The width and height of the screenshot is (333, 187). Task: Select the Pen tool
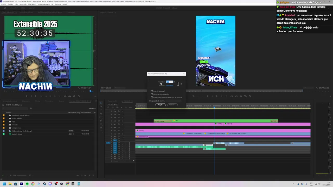(x=101, y=121)
